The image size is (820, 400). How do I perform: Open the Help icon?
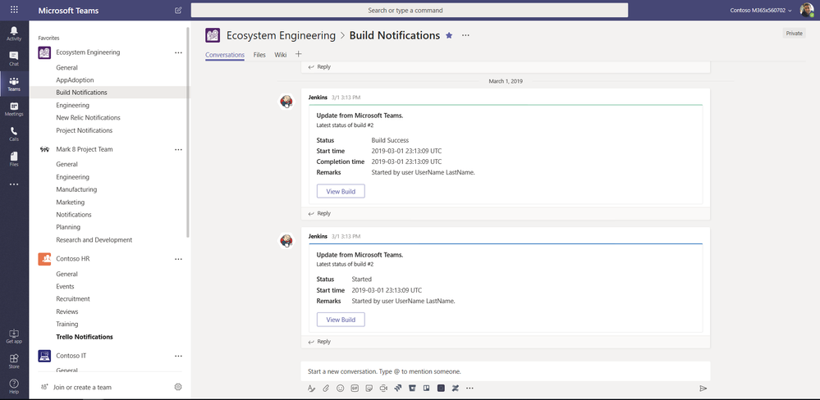[14, 386]
